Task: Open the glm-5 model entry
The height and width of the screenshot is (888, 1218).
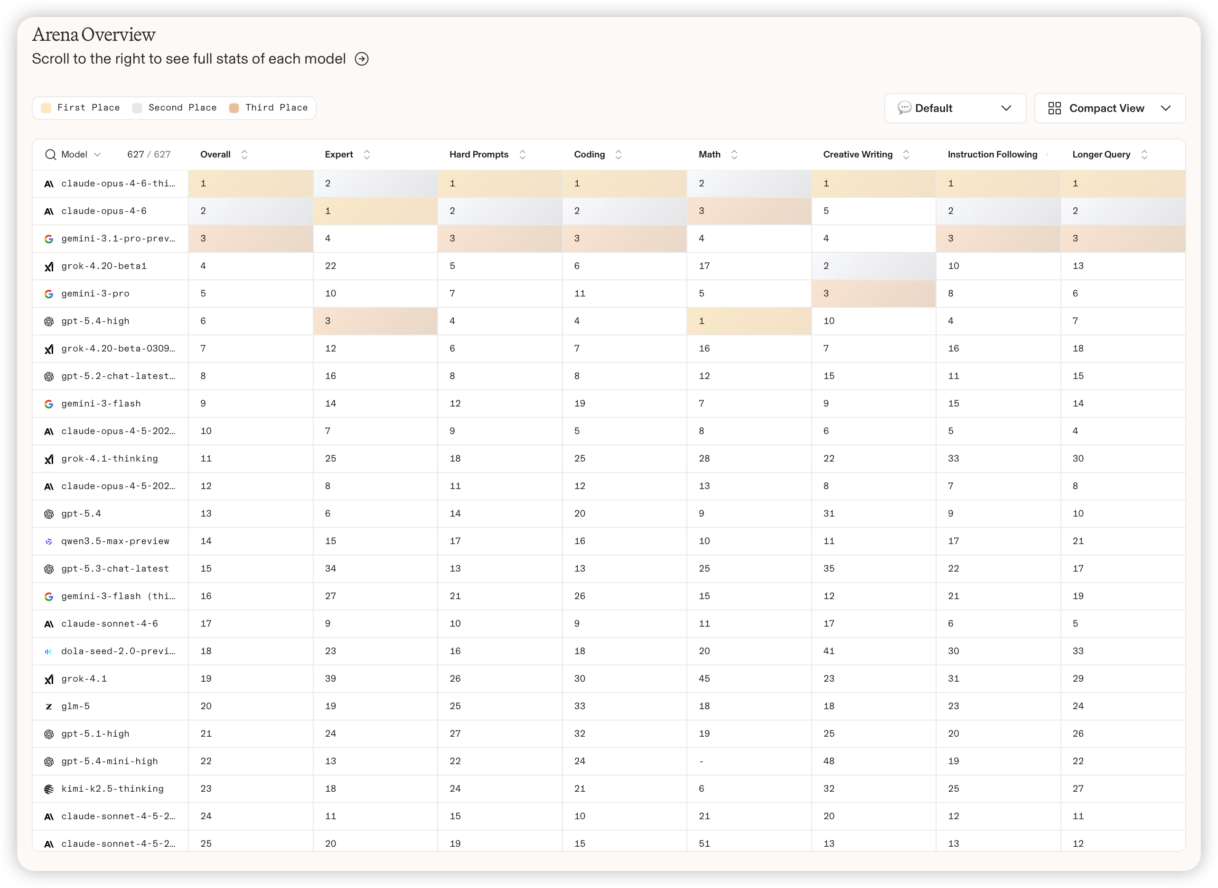Action: (75, 706)
